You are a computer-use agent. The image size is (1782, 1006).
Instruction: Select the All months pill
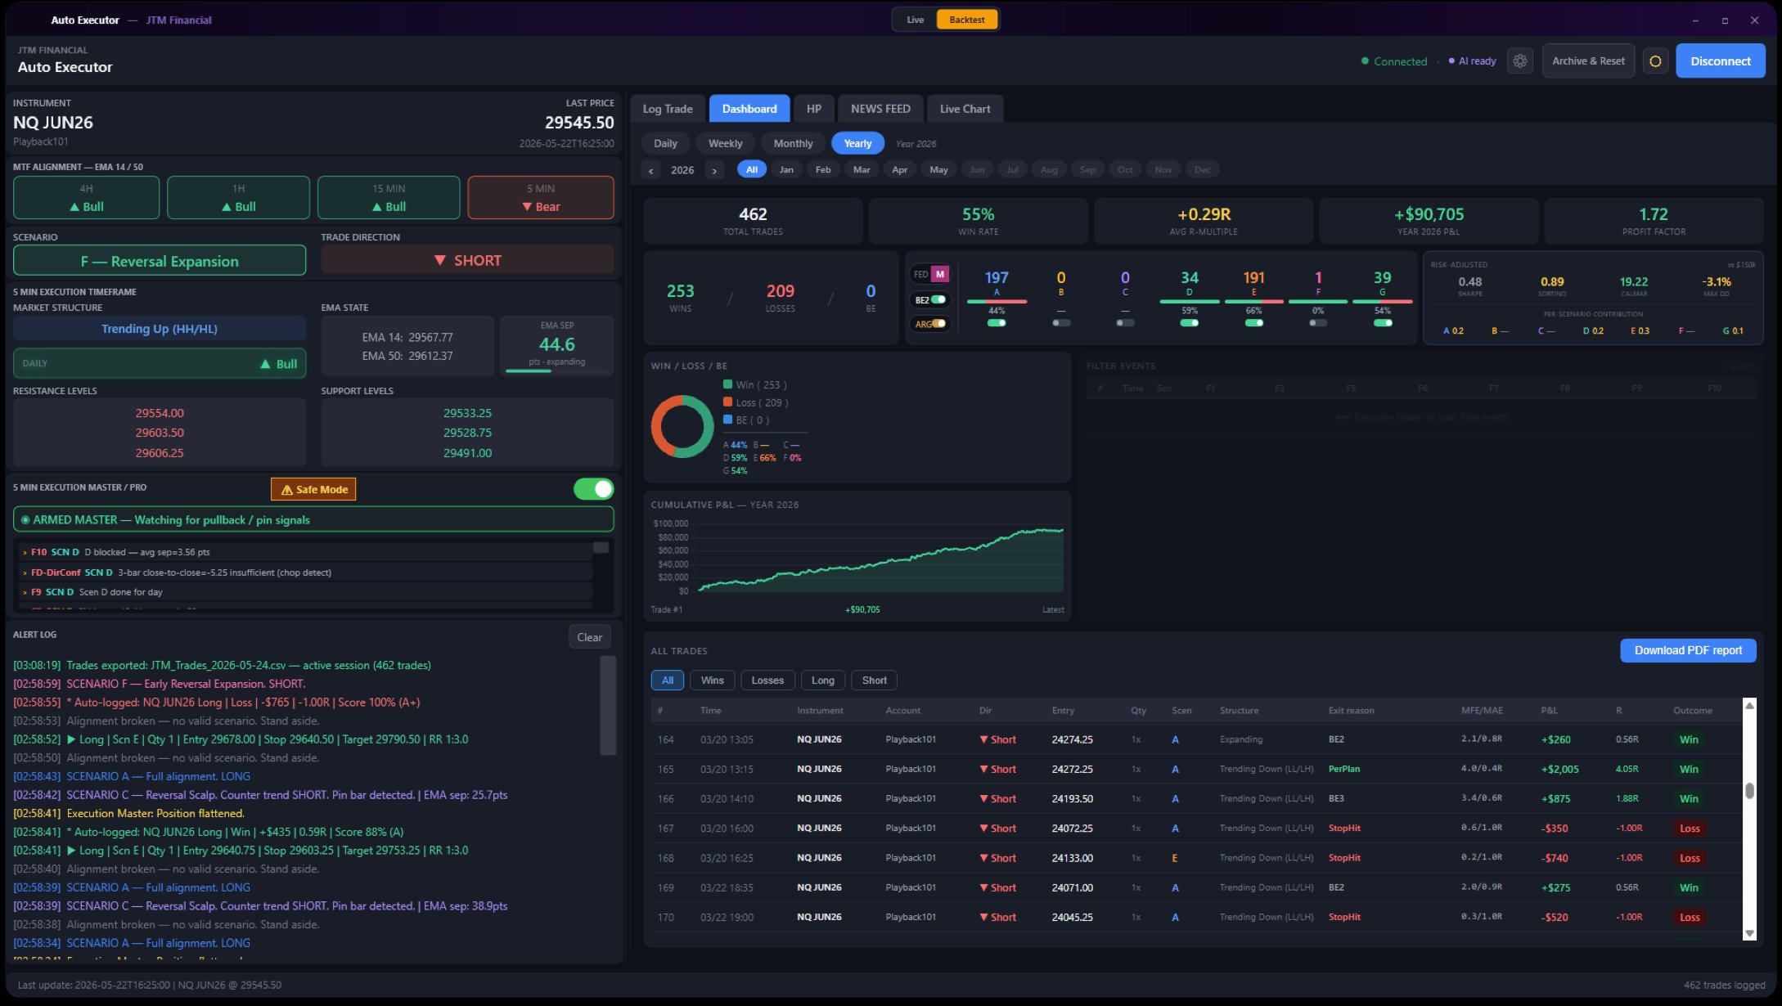pos(752,169)
